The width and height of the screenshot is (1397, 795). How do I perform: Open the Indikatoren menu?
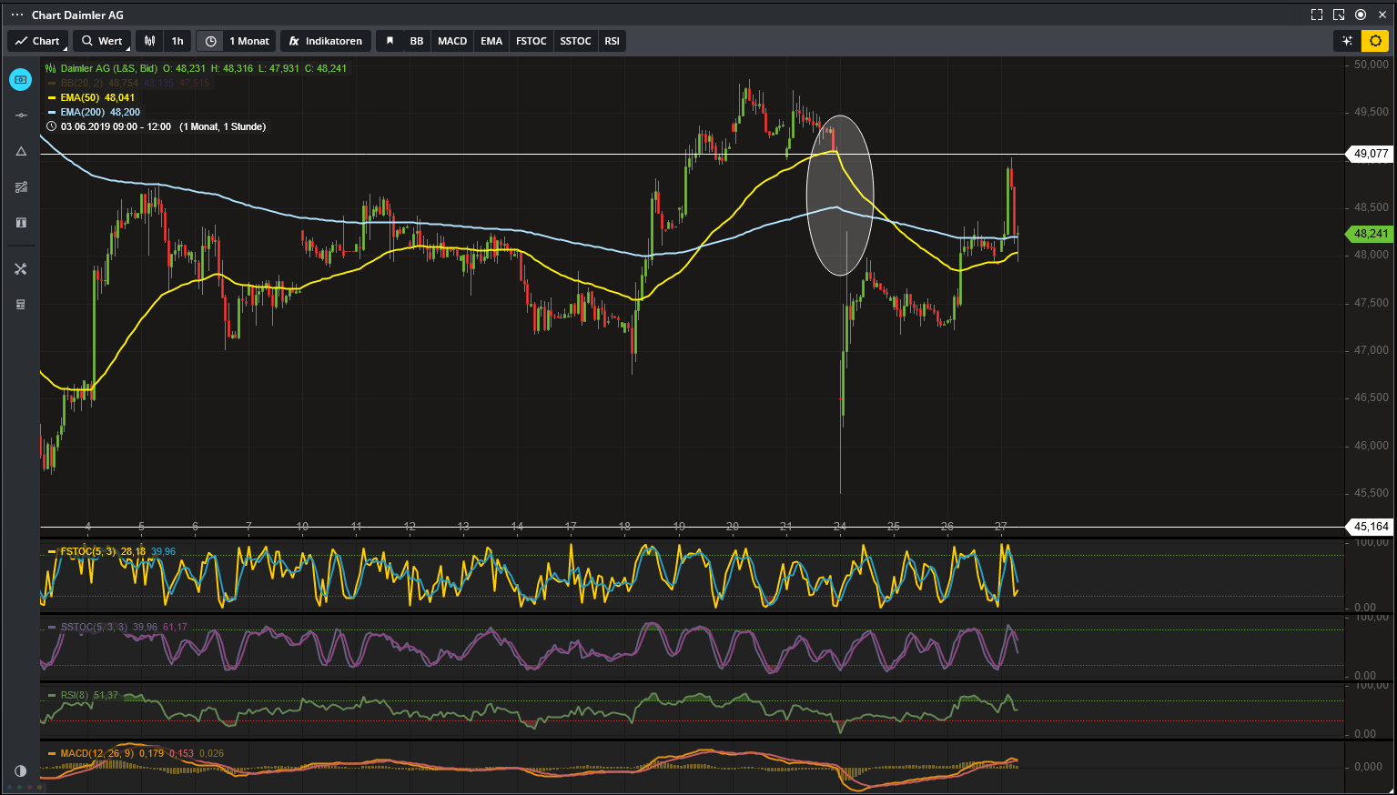tap(325, 41)
